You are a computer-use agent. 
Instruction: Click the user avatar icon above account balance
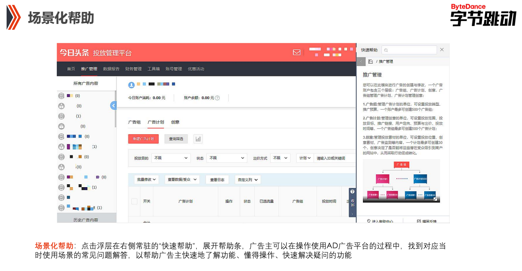tap(131, 85)
